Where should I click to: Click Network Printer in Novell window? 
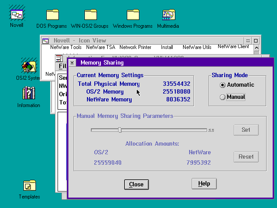pos(135,47)
